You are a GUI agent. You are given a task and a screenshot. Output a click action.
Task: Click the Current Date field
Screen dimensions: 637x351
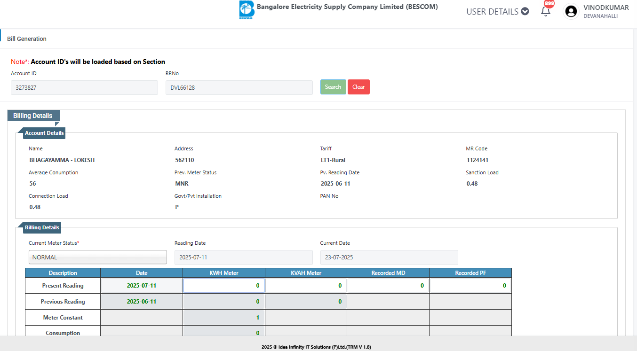tap(389, 257)
